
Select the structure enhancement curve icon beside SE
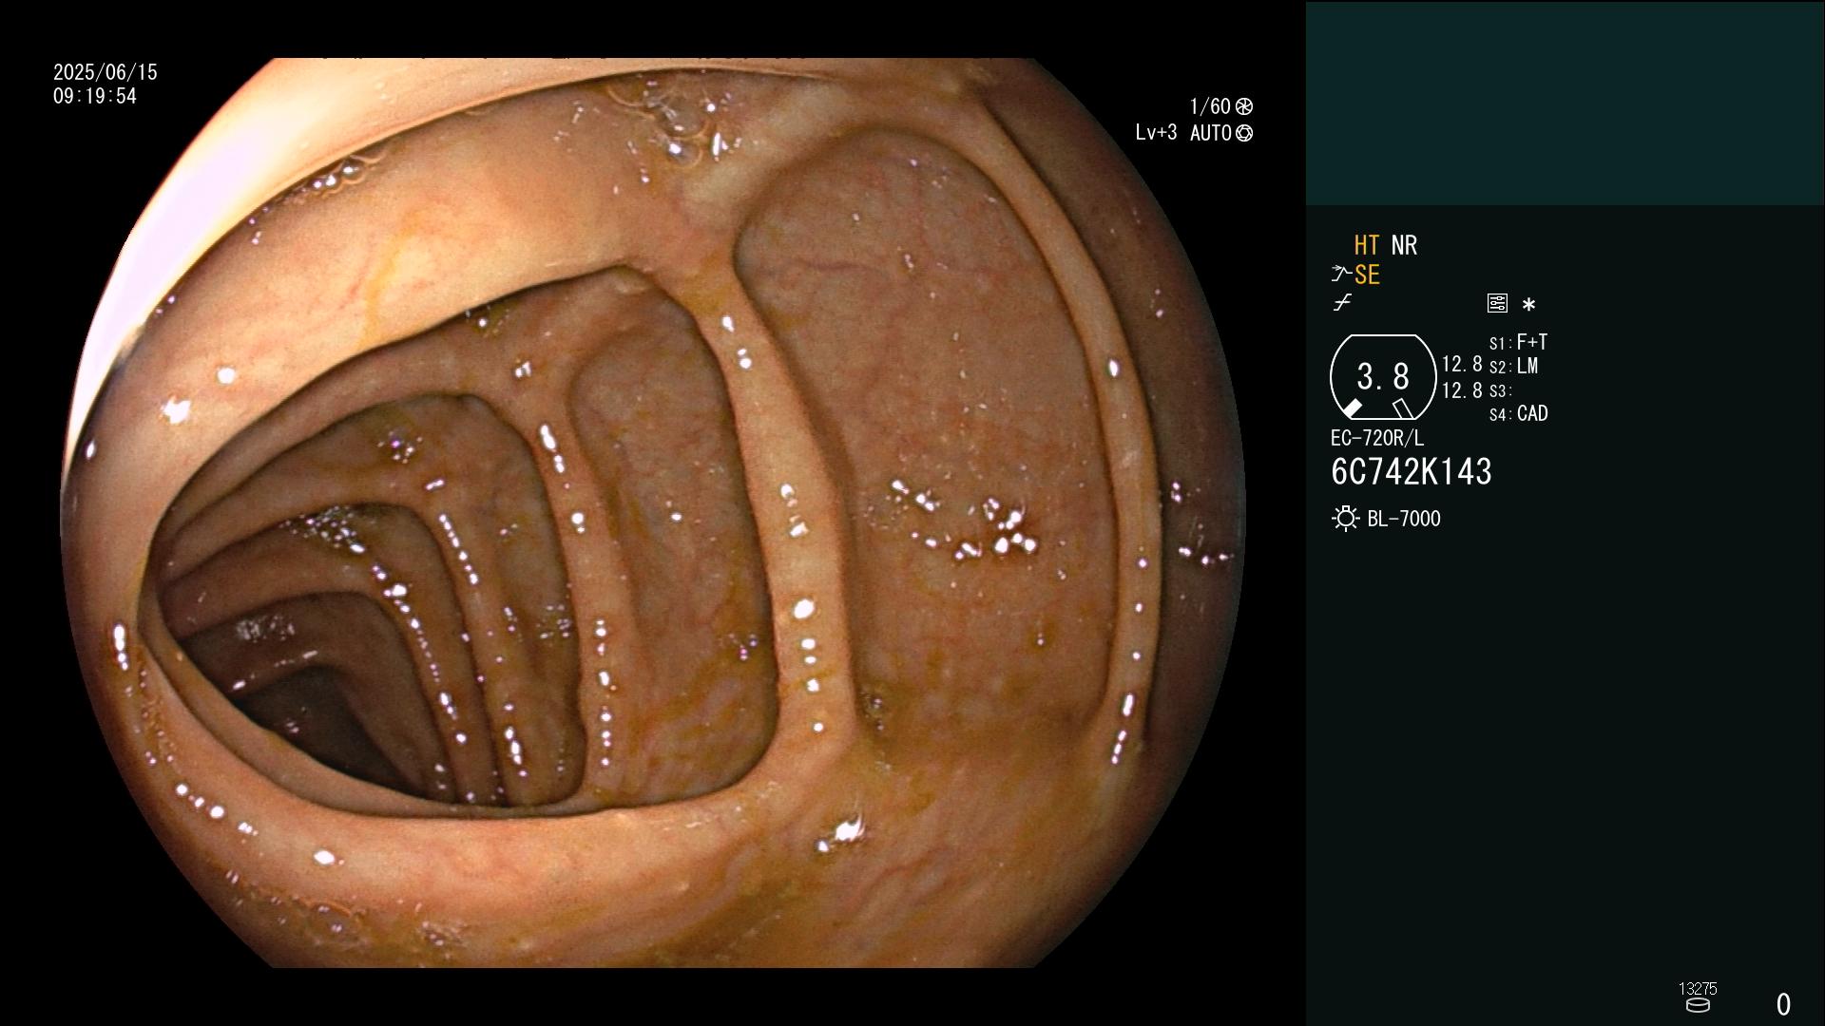click(x=1341, y=274)
